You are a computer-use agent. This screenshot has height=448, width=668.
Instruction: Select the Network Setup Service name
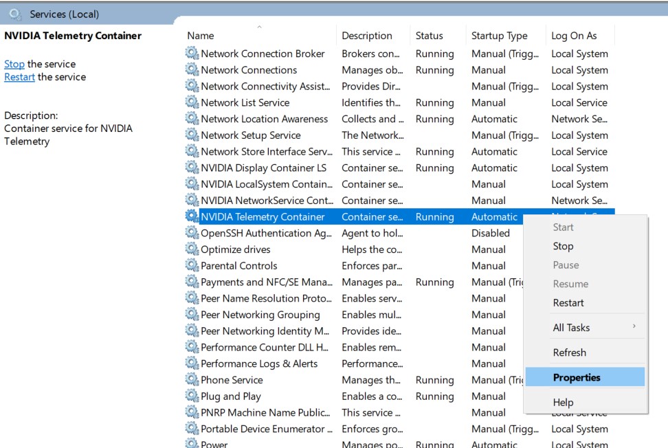[x=250, y=135]
